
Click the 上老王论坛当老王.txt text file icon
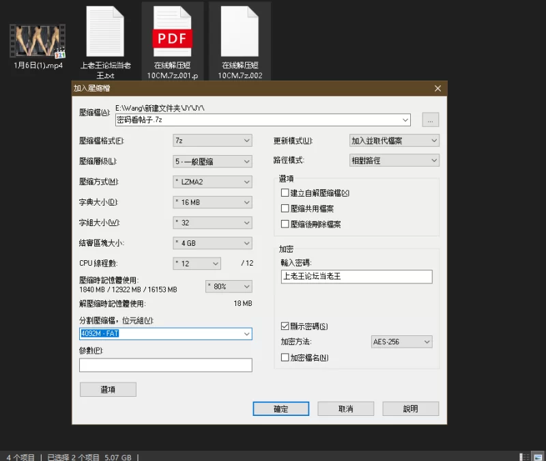pos(105,31)
